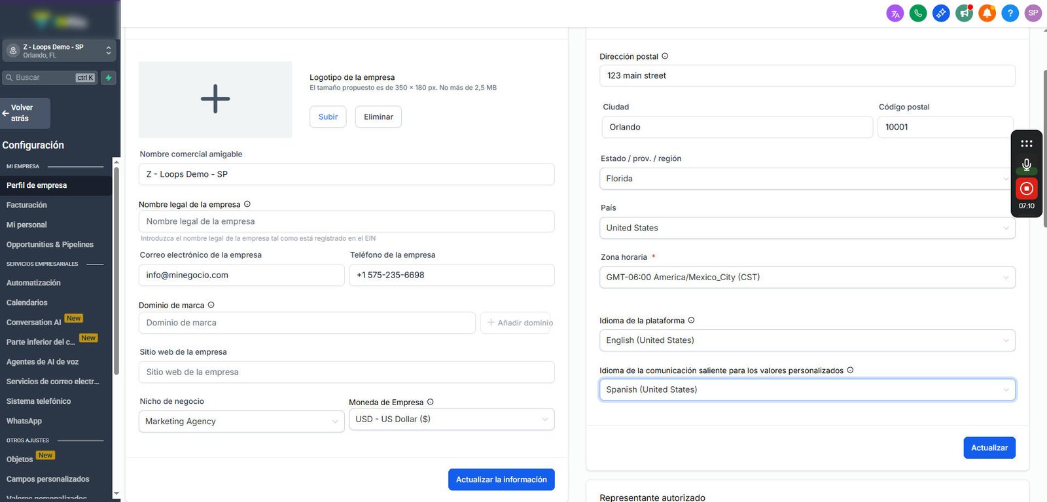Viewport: 1047px width, 502px height.
Task: Open the SP user avatar menu
Action: 1033,13
